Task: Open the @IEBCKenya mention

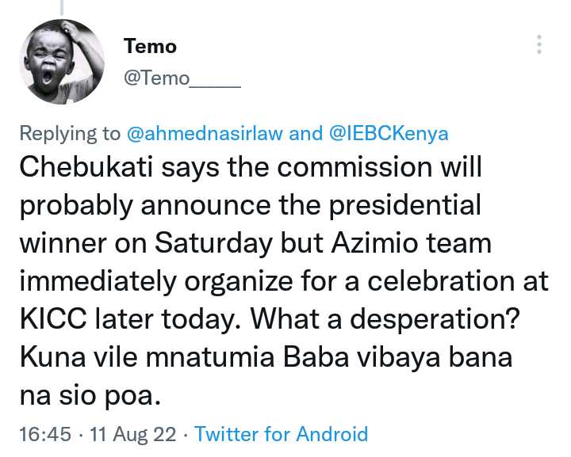Action: coord(389,133)
